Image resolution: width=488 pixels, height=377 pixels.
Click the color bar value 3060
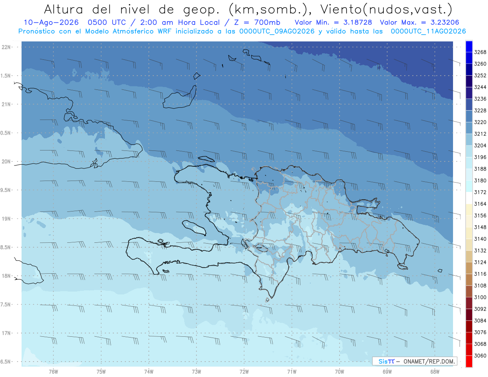tap(480, 355)
